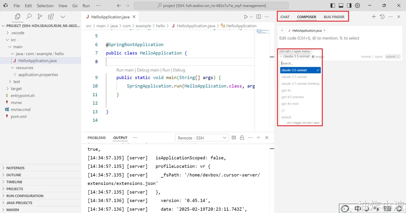Open the Explorer view in the activity bar
Viewport: 406px width, 213px height.
pos(17,17)
